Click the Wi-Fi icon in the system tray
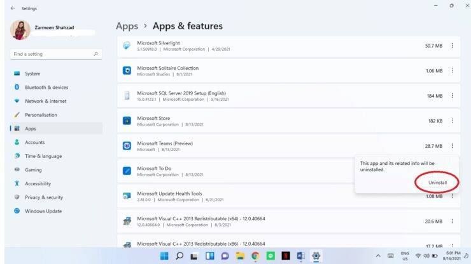 [x=418, y=256]
